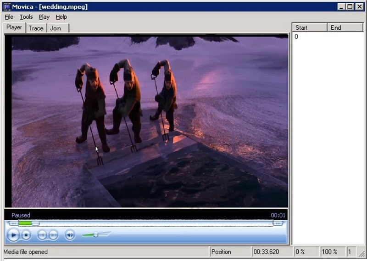
Task: Click the End column header
Action: pos(345,27)
